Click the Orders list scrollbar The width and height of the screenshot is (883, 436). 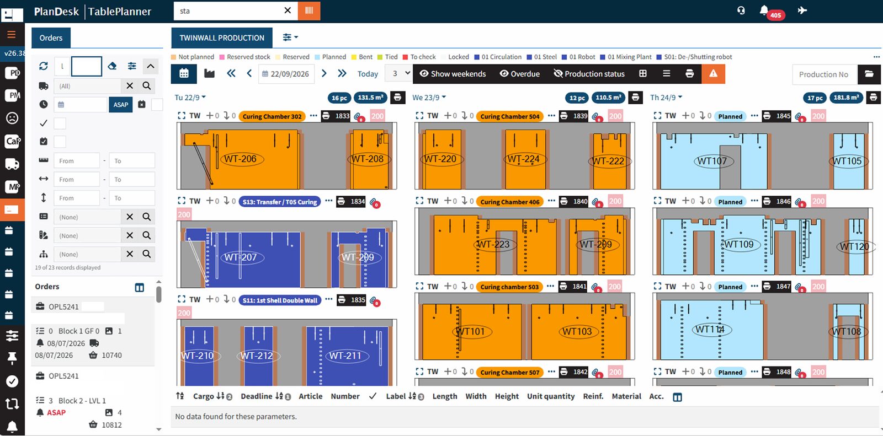(159, 294)
